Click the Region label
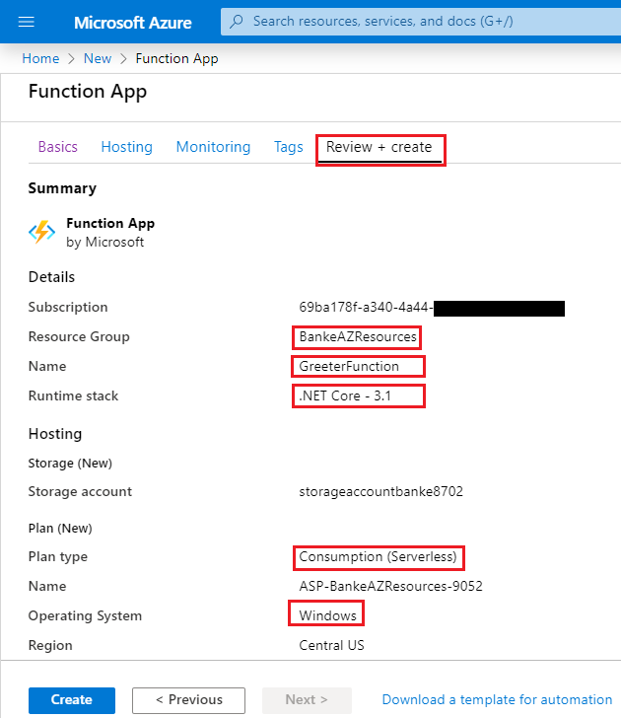The image size is (621, 718). click(50, 646)
